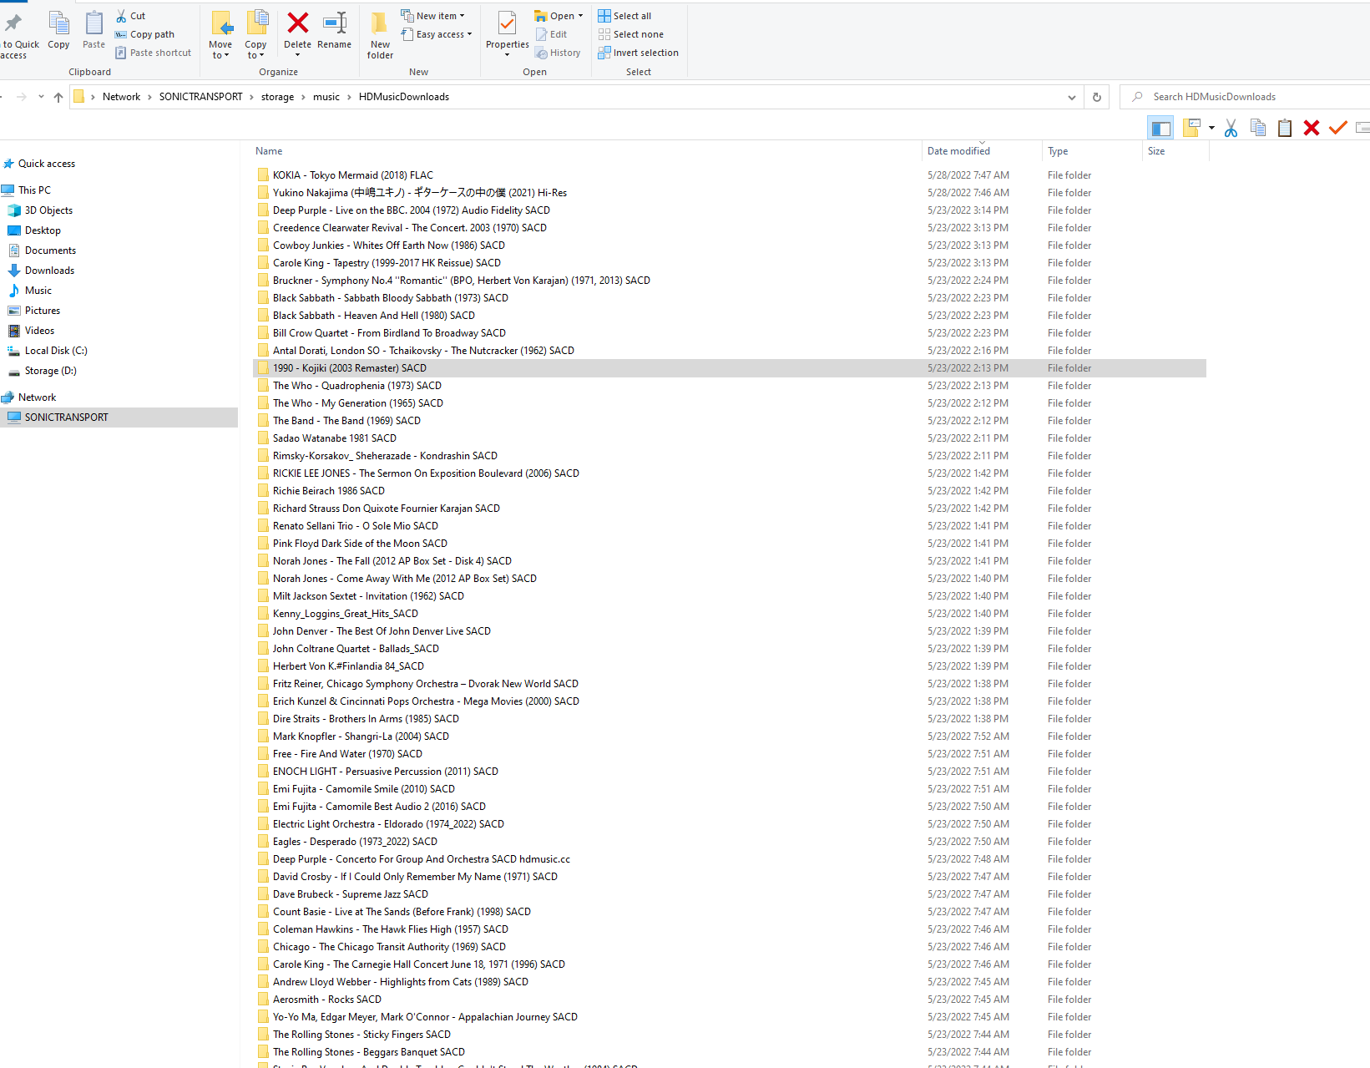Image resolution: width=1370 pixels, height=1068 pixels.
Task: Click the Rename ribbon button
Action: point(334,31)
